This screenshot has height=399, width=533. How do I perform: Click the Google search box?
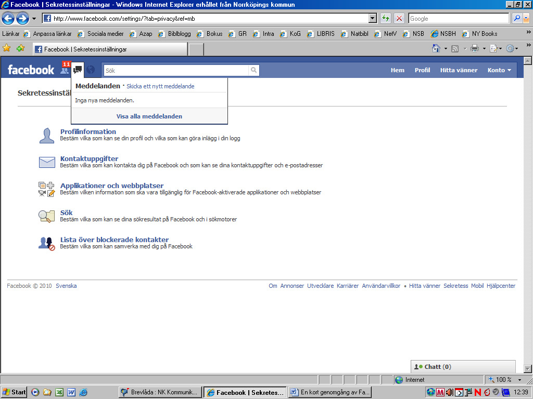coord(459,18)
